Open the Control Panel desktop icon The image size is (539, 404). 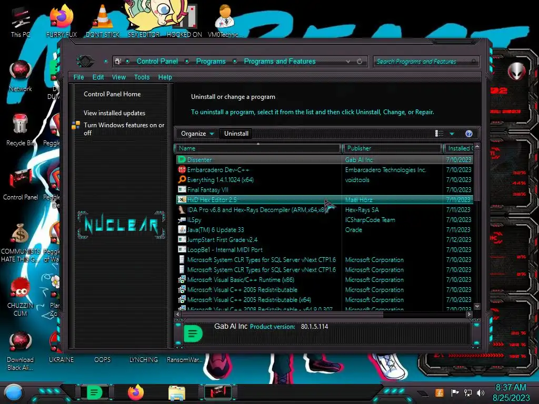21,184
